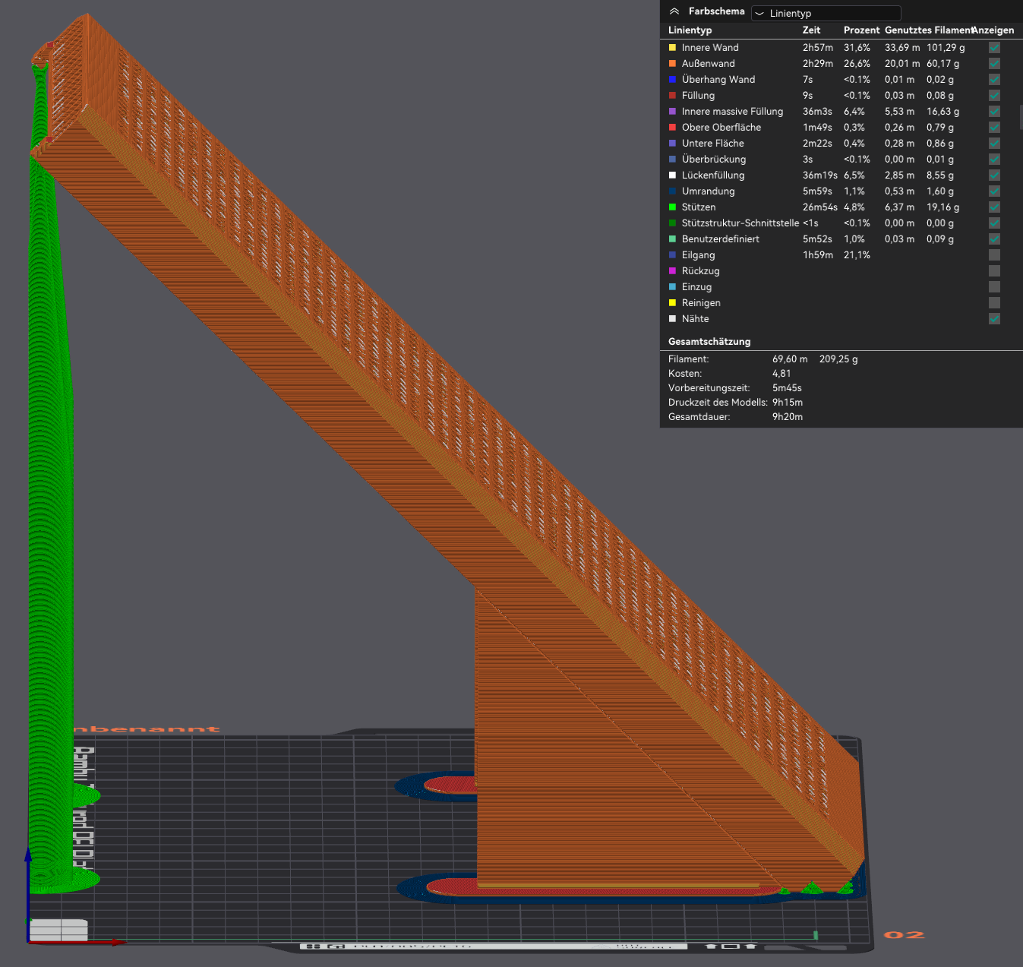
Task: Turn on Reinigen display checkbox
Action: coord(994,303)
